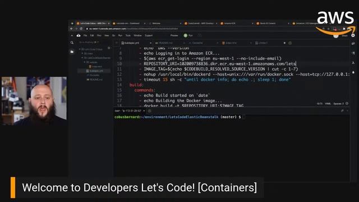Click the presenter webcam thumbnail

tap(34, 101)
